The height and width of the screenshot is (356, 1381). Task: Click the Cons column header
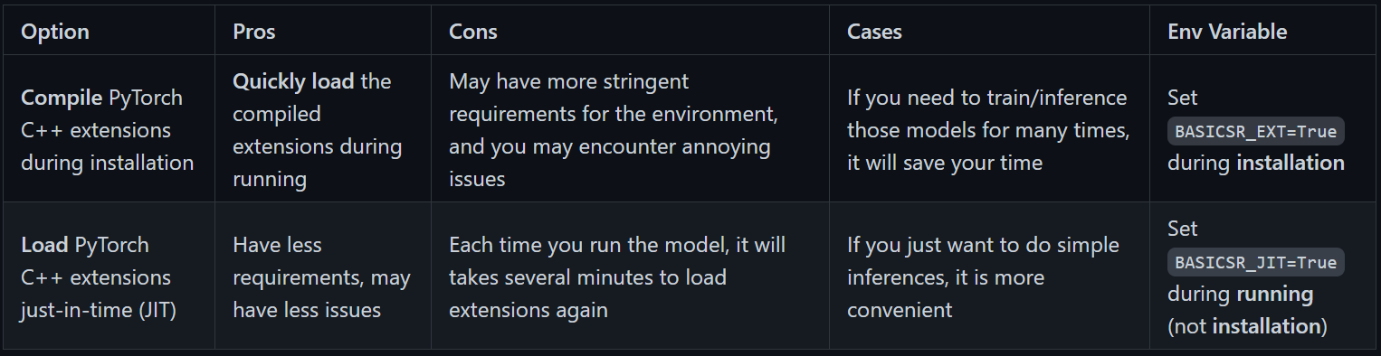(x=473, y=32)
